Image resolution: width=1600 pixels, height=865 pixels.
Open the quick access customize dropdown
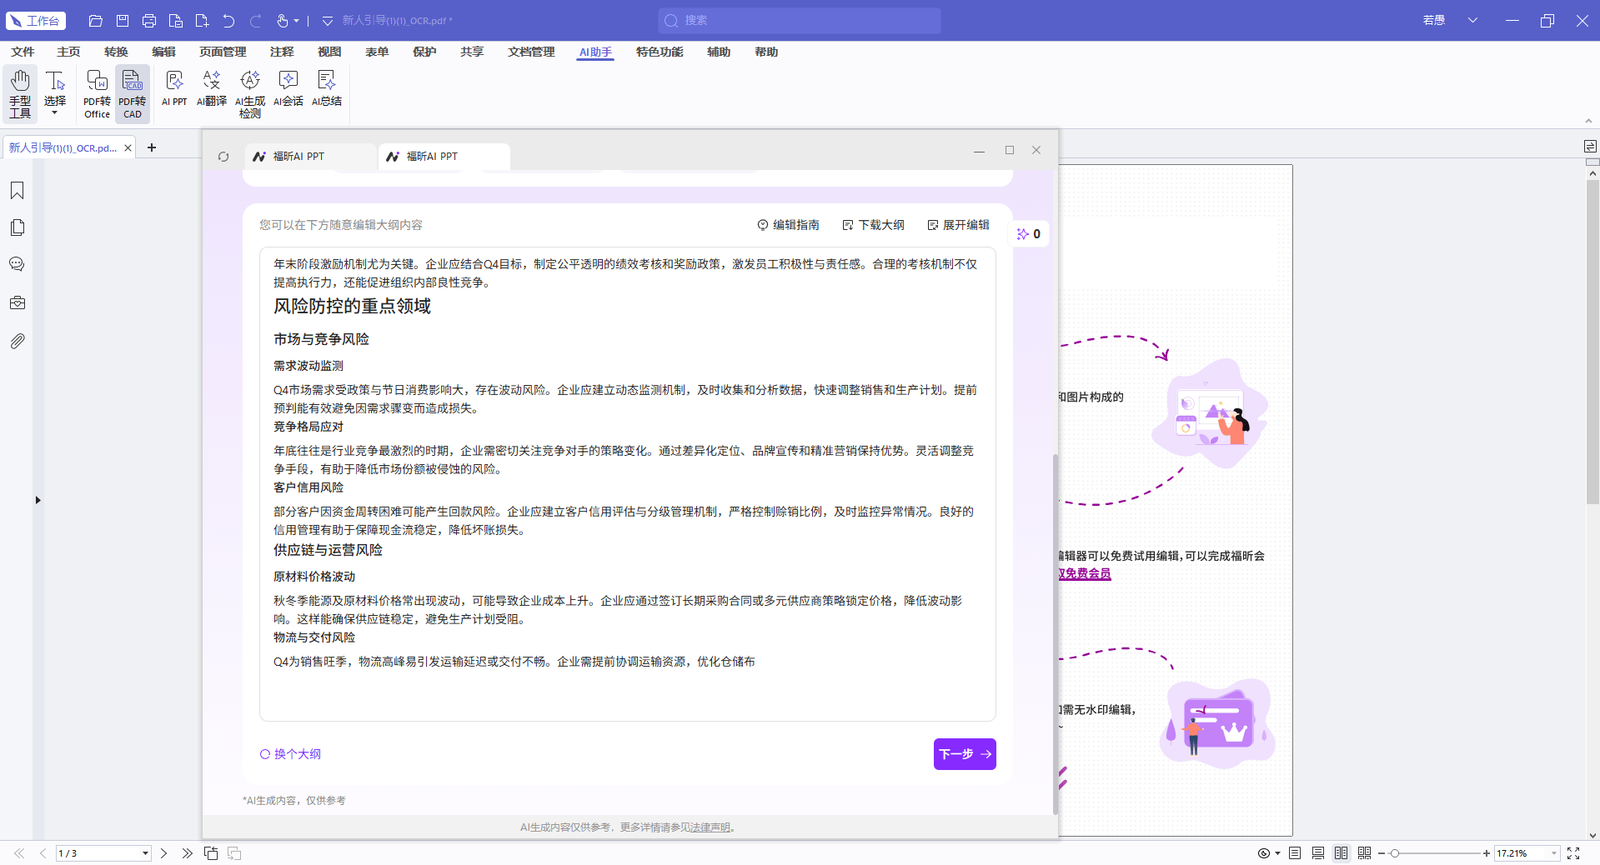tap(328, 21)
